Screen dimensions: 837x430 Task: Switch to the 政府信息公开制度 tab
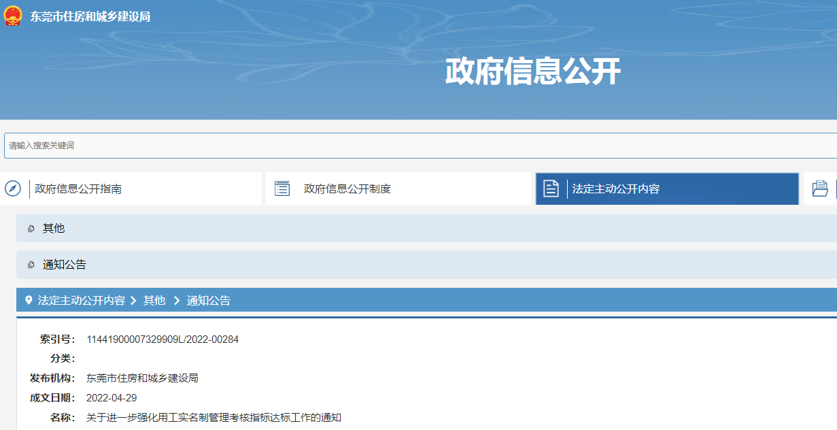pos(347,189)
